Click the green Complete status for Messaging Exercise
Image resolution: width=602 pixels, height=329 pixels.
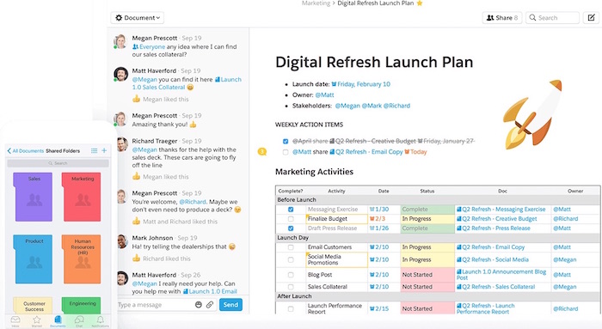(x=427, y=210)
